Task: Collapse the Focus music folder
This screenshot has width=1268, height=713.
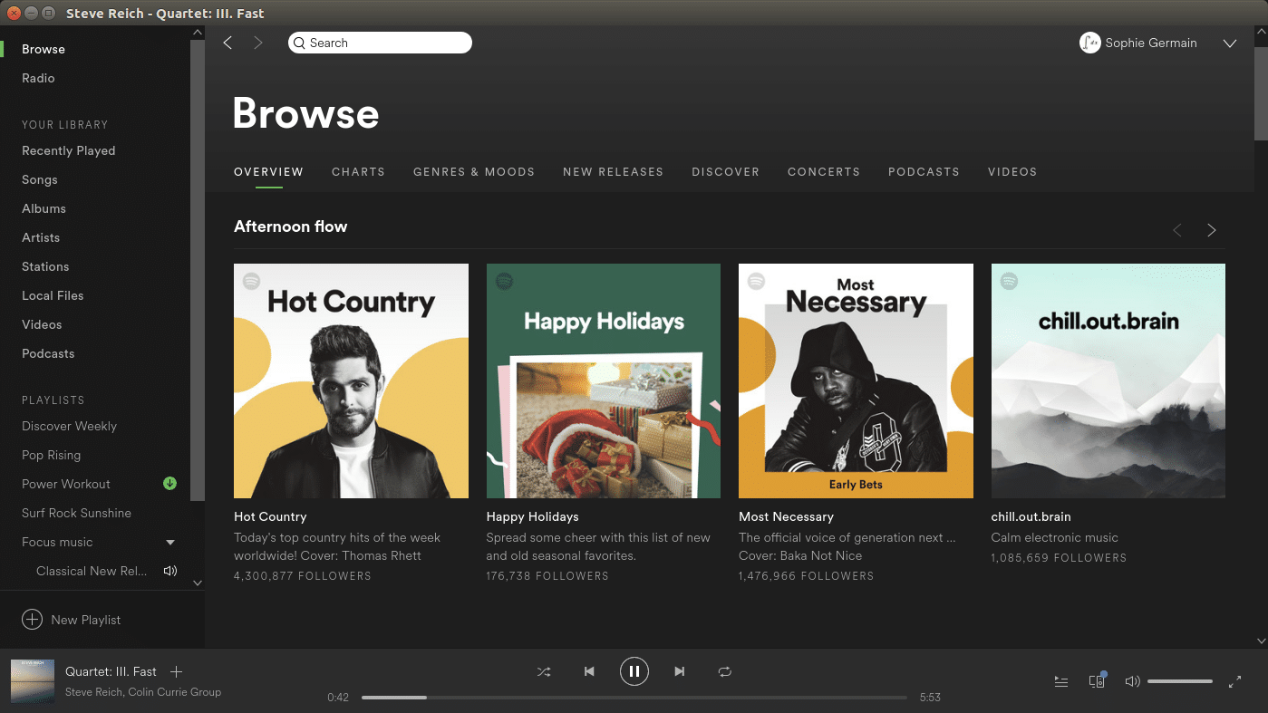Action: (x=170, y=543)
